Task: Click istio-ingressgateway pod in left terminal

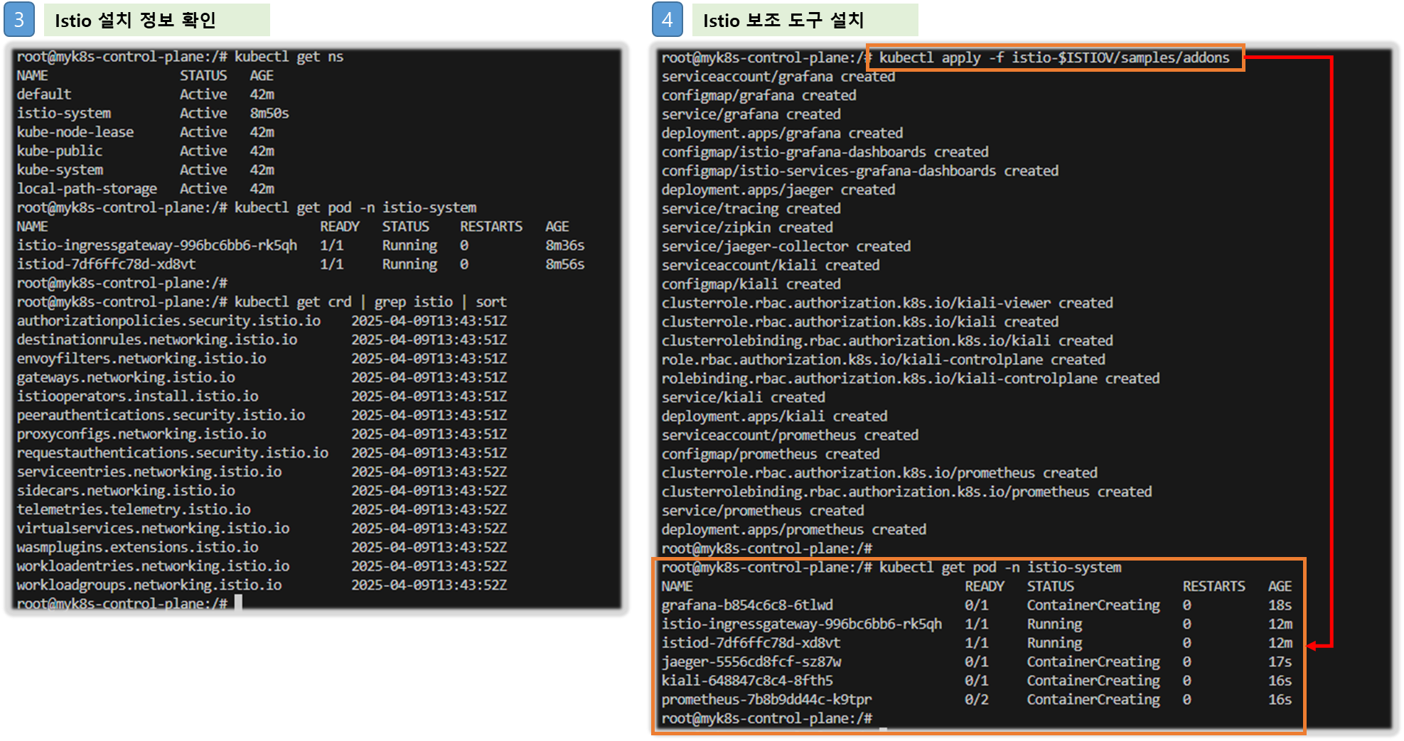Action: (157, 246)
